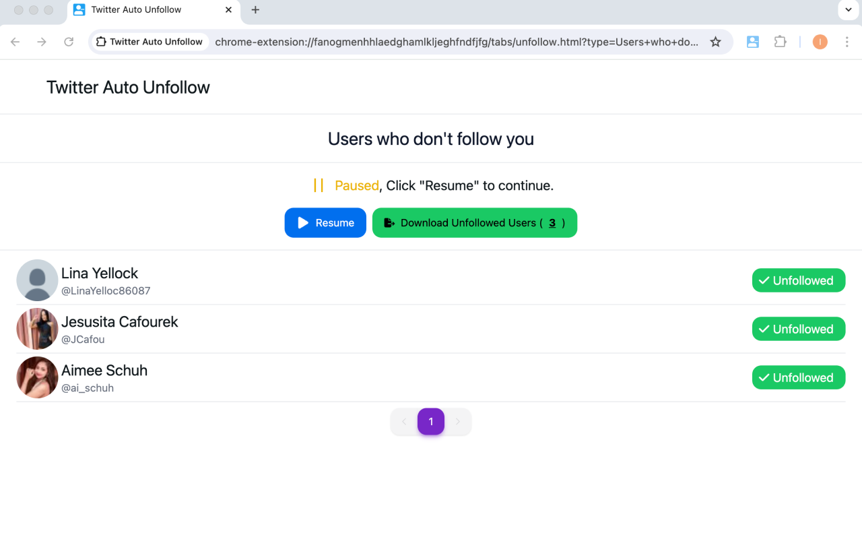Click the reload page icon
The height and width of the screenshot is (539, 862).
coord(69,42)
